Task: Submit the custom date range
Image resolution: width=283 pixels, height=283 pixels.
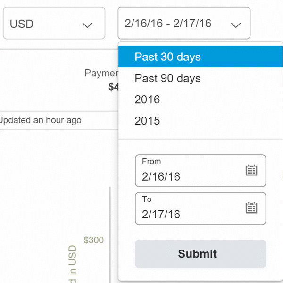Action: (200, 254)
